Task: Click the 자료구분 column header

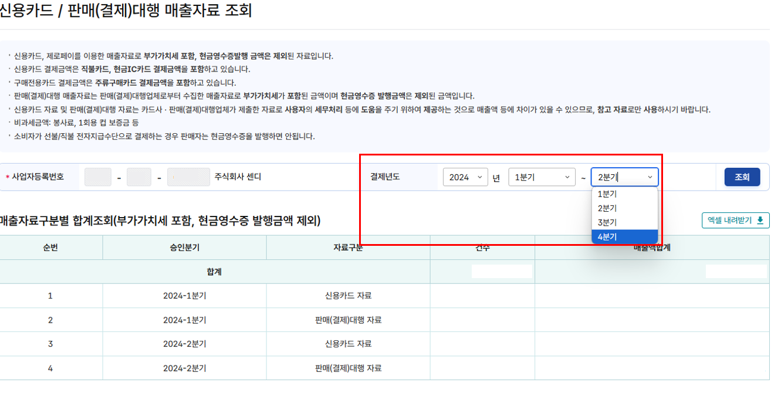Action: coord(348,248)
